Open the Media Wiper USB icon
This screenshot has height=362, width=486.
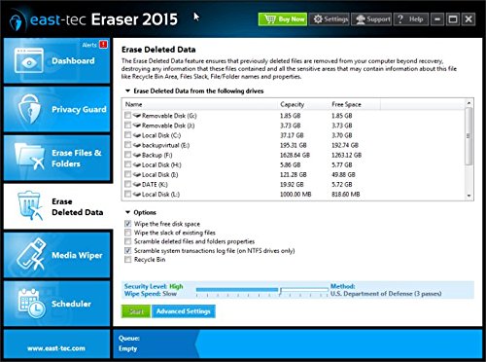point(31,254)
